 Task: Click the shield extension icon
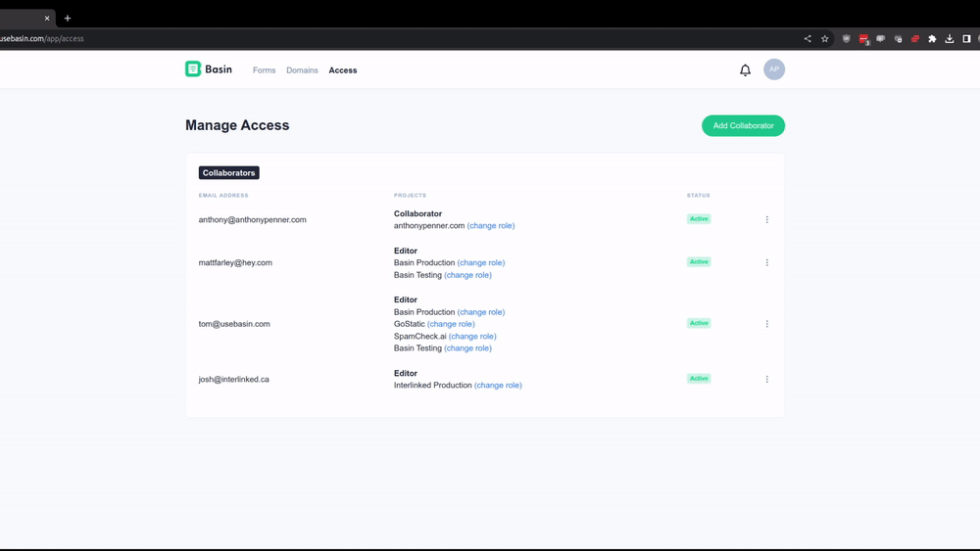847,39
